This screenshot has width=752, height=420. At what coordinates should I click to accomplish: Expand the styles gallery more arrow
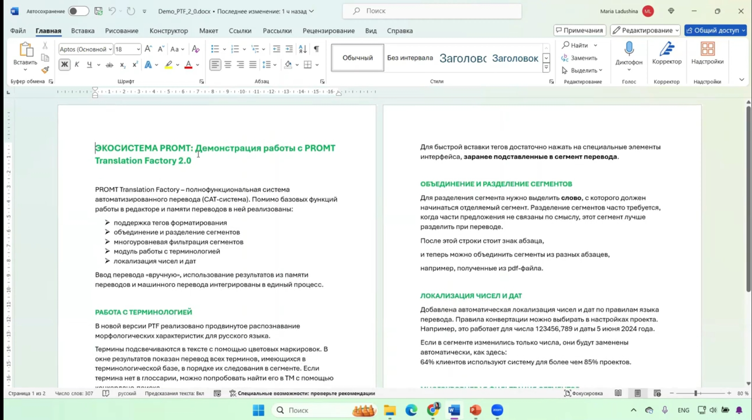[546, 68]
